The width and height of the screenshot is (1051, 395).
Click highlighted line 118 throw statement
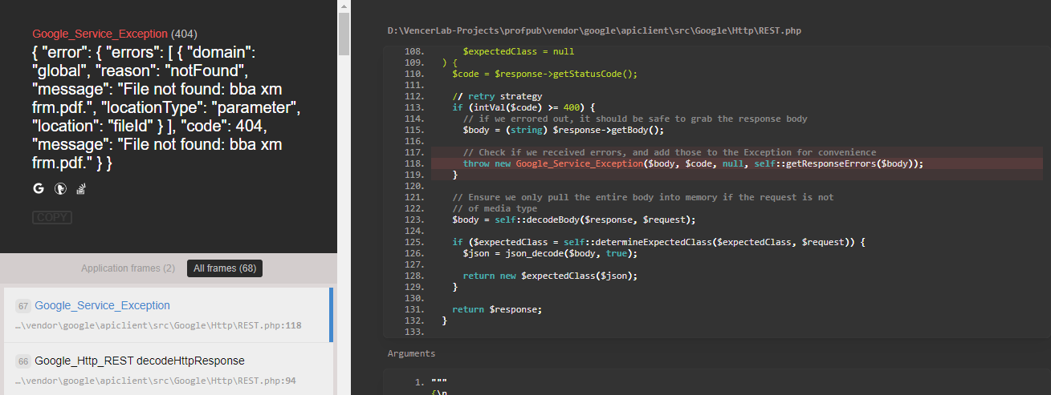[693, 163]
